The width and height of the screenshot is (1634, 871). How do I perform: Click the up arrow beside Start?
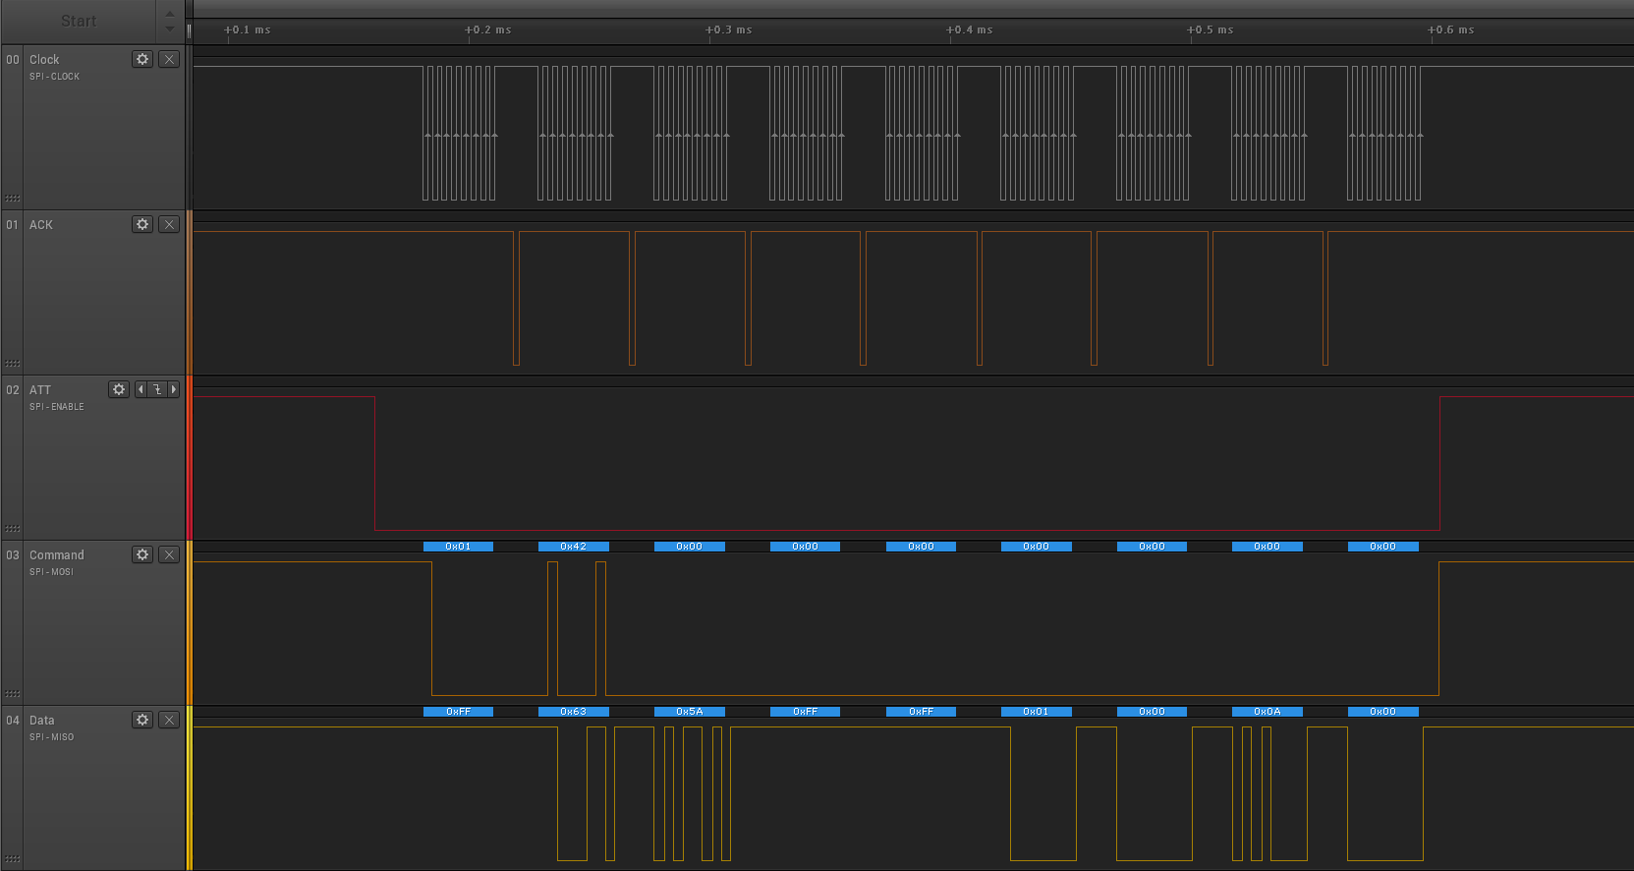tap(170, 14)
